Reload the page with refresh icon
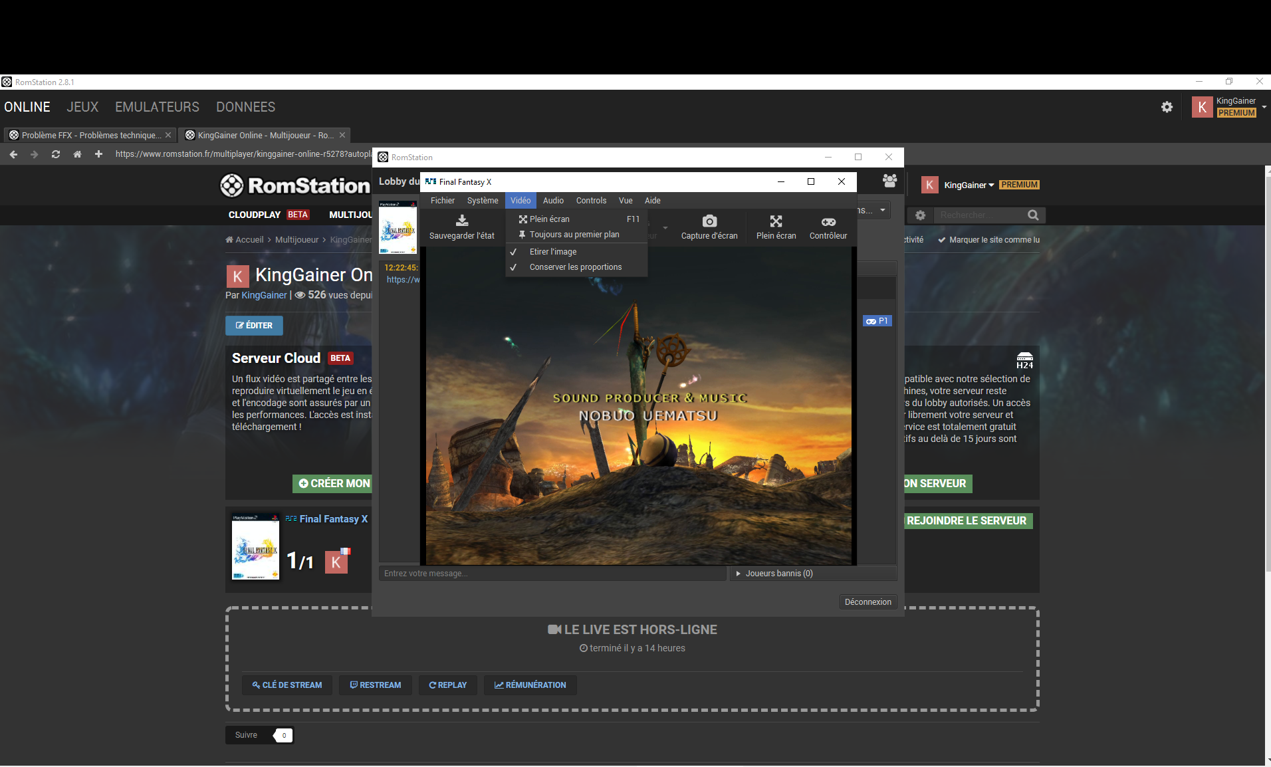This screenshot has height=767, width=1271. 56,154
